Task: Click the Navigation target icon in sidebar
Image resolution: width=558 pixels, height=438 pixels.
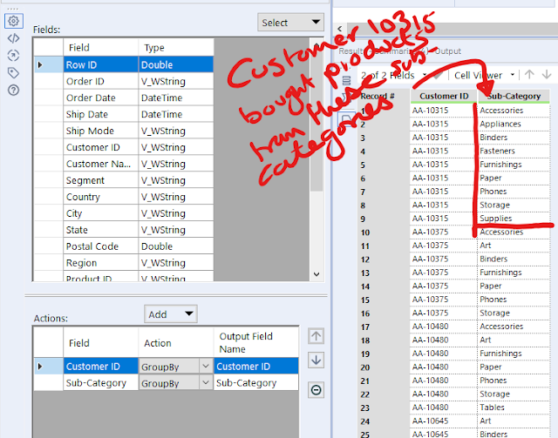Action: click(14, 56)
